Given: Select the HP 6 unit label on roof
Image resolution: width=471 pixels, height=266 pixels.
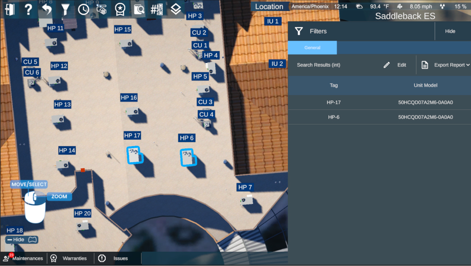Looking at the screenshot, I should (187, 138).
